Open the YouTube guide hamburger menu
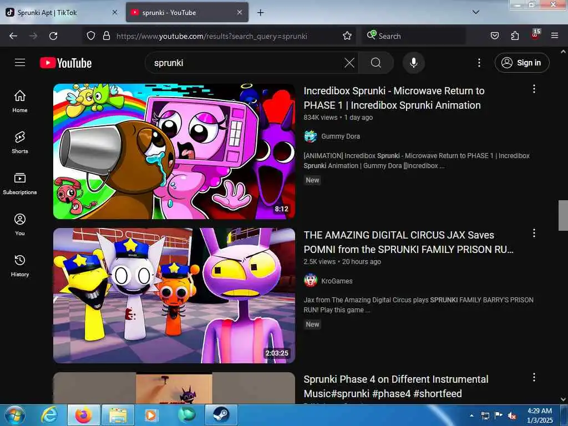This screenshot has width=568, height=426. pos(20,63)
